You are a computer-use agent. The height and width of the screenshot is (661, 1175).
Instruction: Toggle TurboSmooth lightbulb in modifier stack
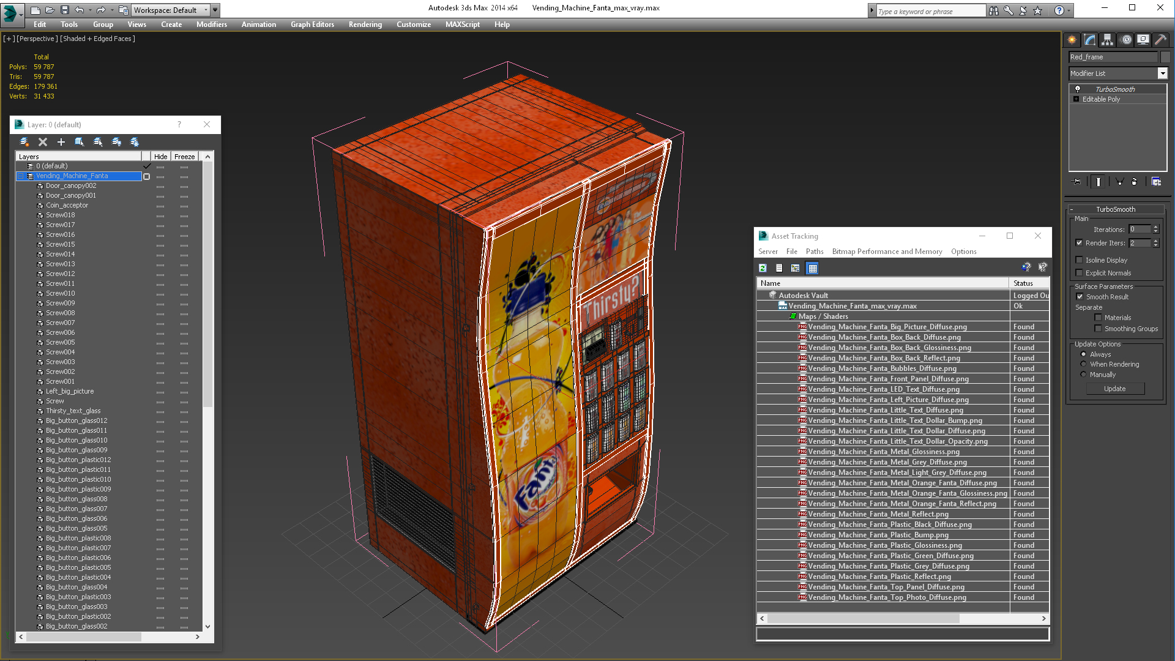click(x=1078, y=89)
